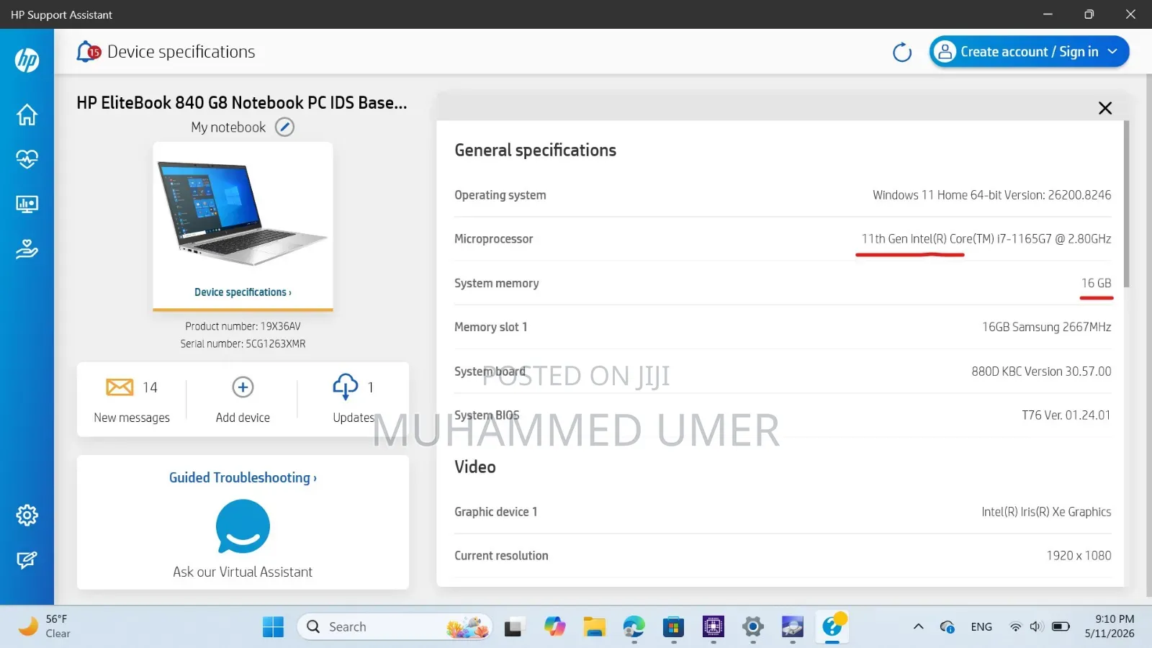The height and width of the screenshot is (648, 1152).
Task: Click Intel(R) Iris(R) Xe Graphics value
Action: pos(1046,512)
